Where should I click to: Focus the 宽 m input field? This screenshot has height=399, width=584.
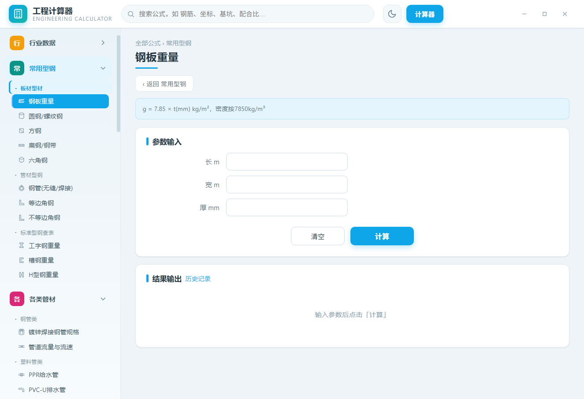[x=287, y=185]
